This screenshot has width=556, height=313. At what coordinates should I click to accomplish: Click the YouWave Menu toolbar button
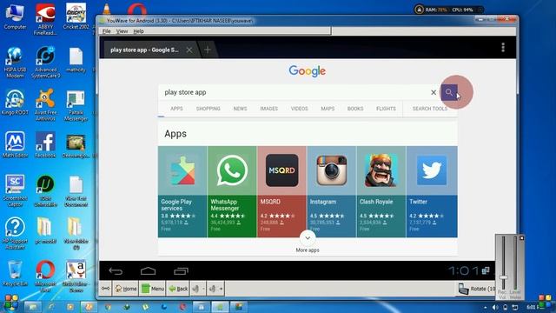pos(153,289)
